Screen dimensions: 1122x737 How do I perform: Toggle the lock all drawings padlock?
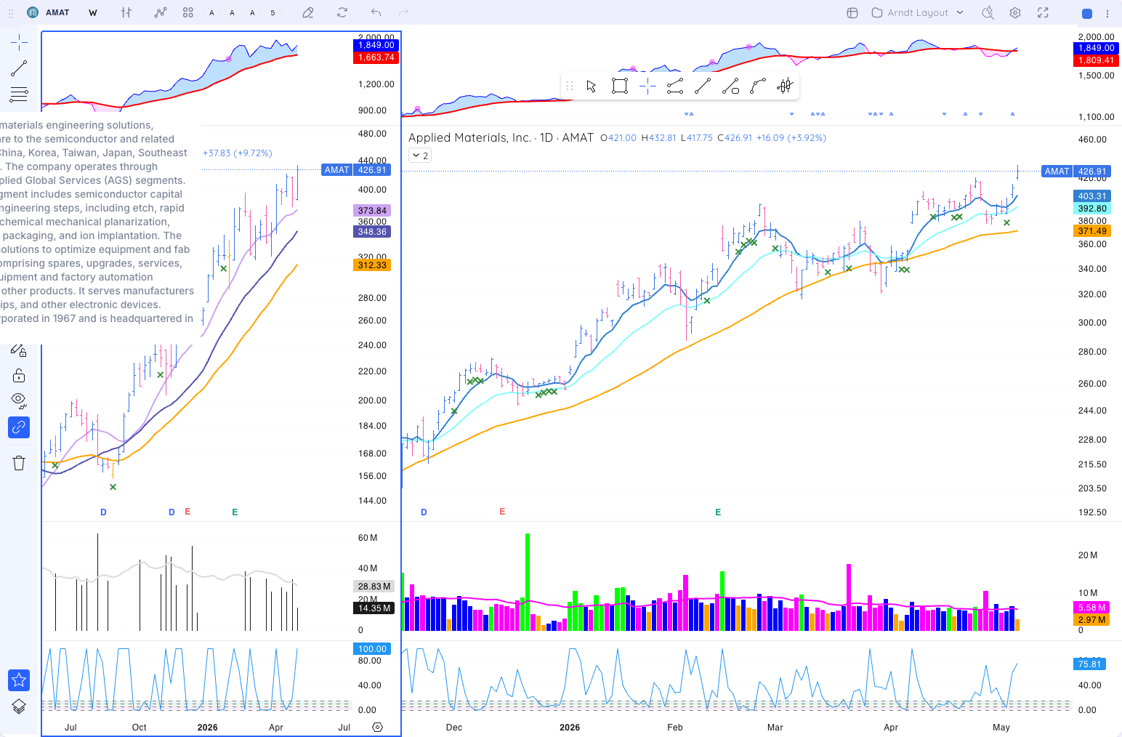pyautogui.click(x=19, y=375)
